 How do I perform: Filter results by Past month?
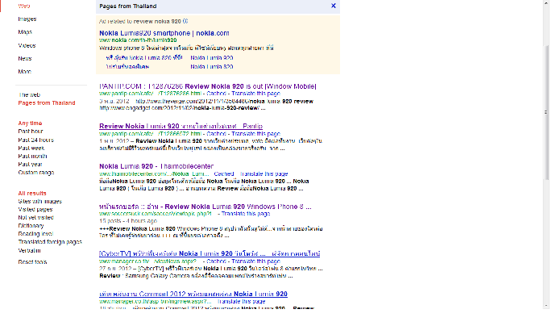[32, 156]
